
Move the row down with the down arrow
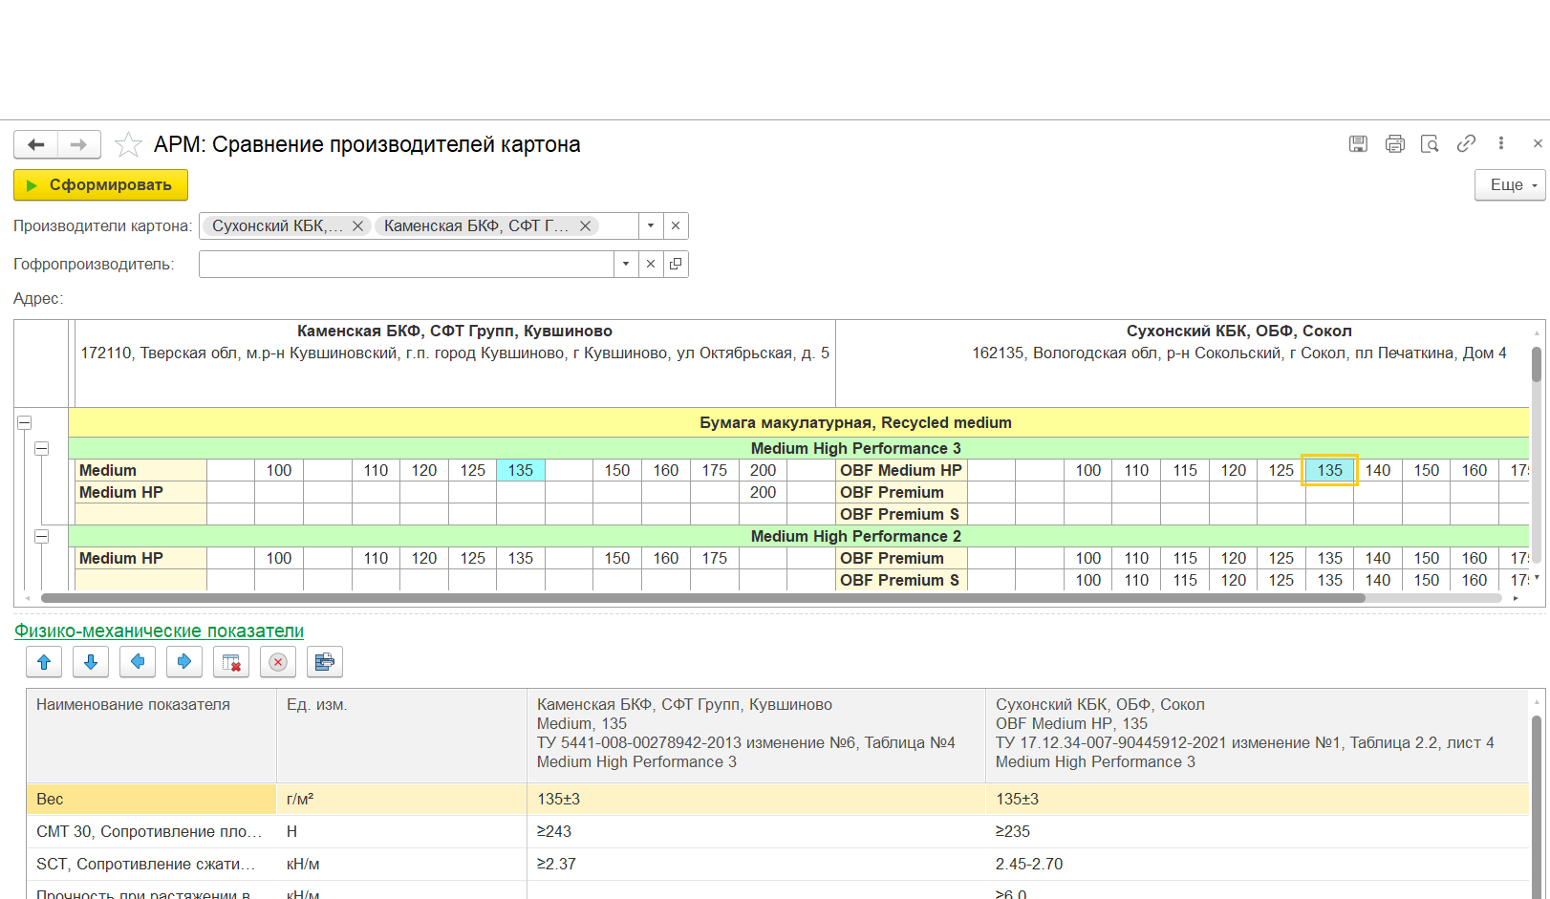tap(91, 662)
